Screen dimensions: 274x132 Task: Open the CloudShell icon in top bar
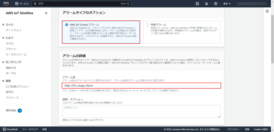(x=197, y=4)
